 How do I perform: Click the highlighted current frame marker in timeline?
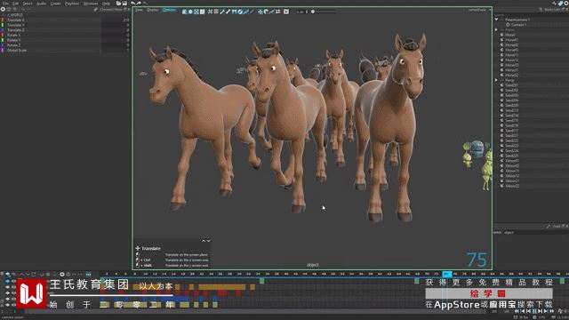tap(446, 274)
